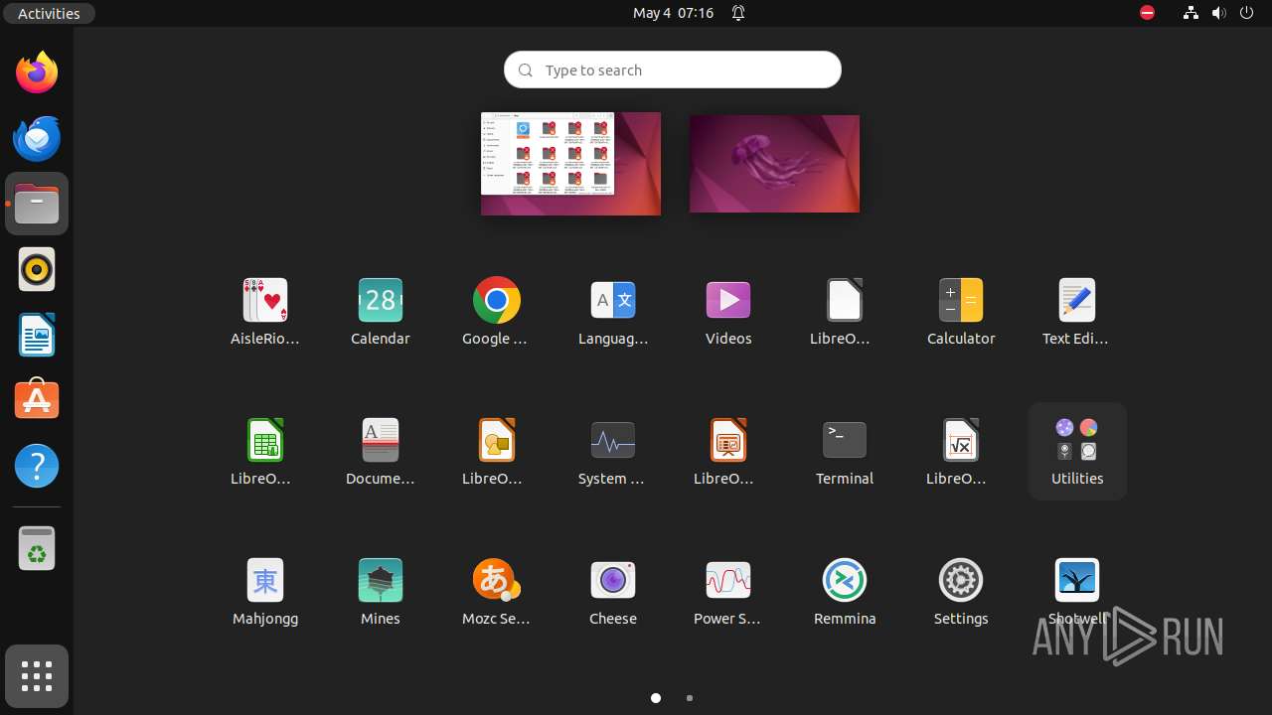
Task: Launch Rhythmbox from the dock
Action: click(x=37, y=269)
